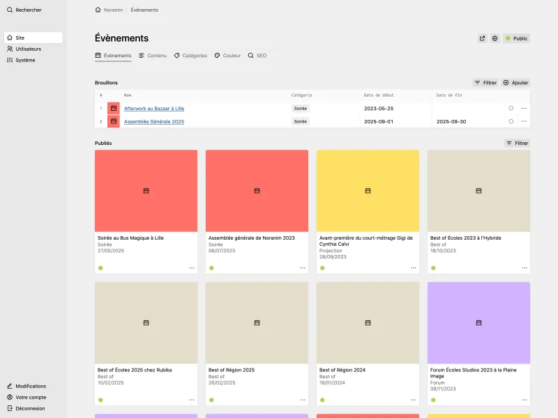Open the Rechercher search in the sidebar
Viewport: 558px width, 418px height.
[x=26, y=10]
